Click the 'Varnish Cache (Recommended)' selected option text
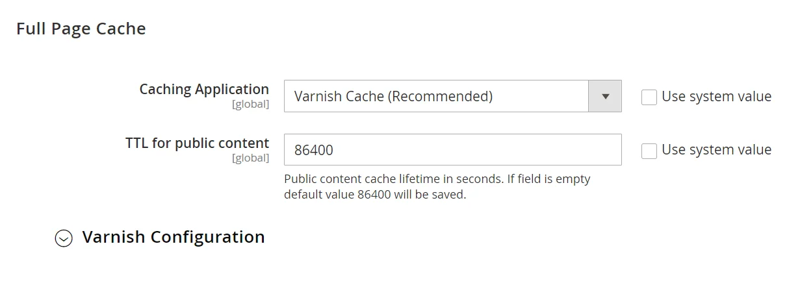The width and height of the screenshot is (787, 281). pos(393,97)
